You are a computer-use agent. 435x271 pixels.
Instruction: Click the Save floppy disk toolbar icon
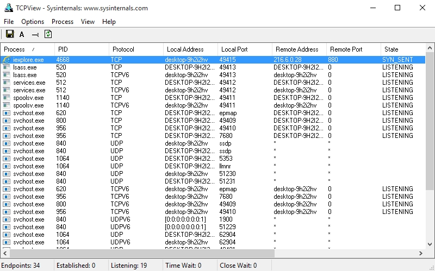tap(10, 34)
